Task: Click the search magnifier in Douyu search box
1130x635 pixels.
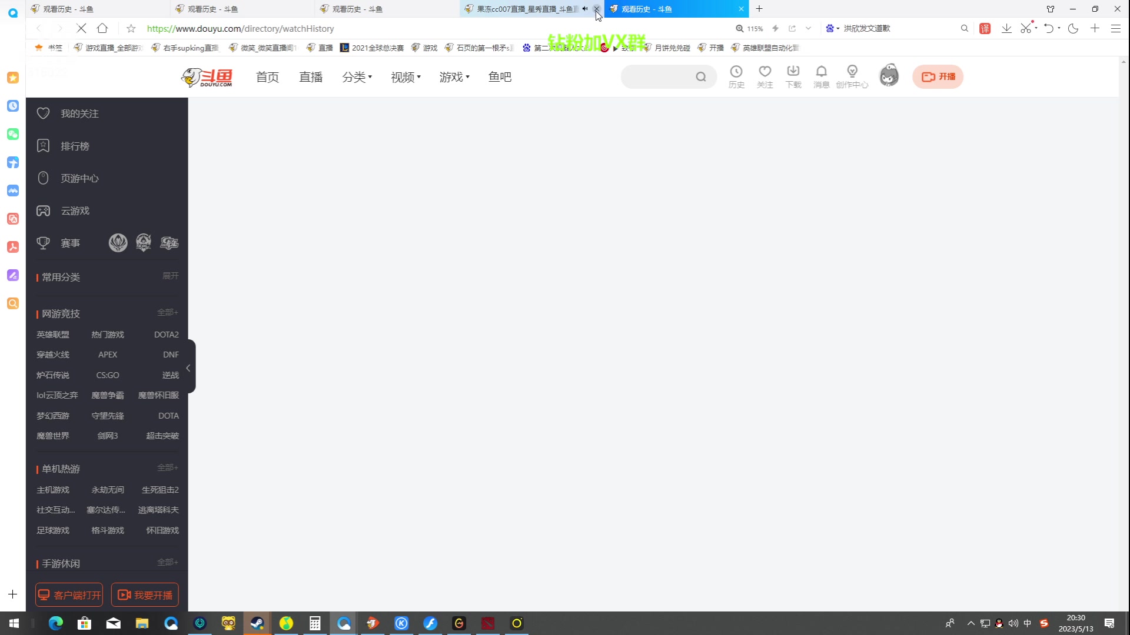Action: [700, 76]
